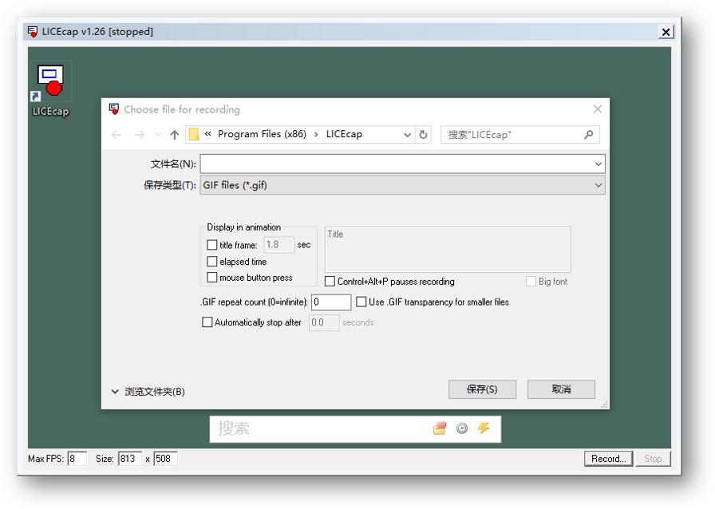Click the dialog title LICEcap icon
The image size is (715, 509).
[x=114, y=109]
